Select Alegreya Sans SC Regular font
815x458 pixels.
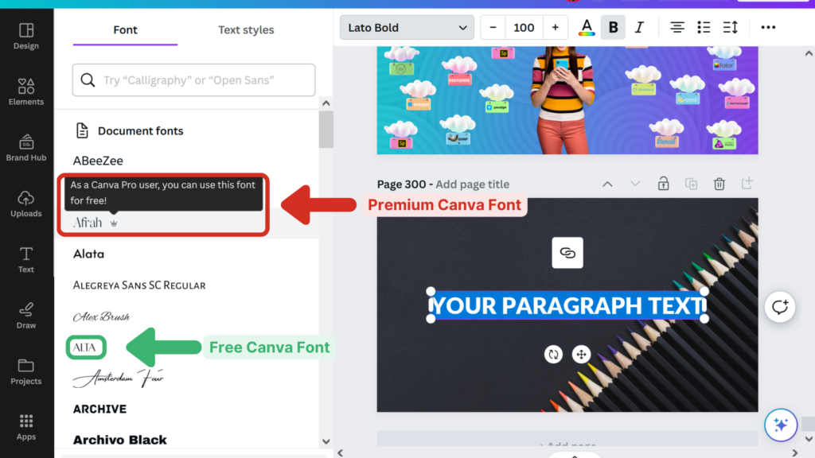(x=139, y=285)
